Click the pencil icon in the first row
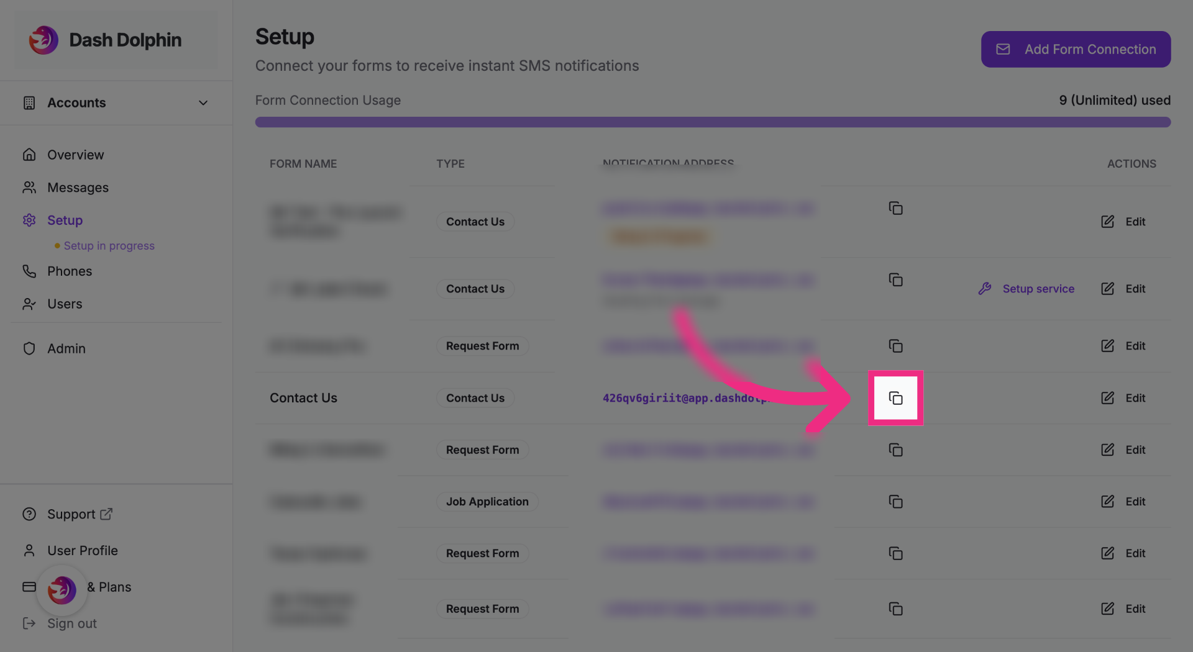This screenshot has height=652, width=1193. click(1107, 222)
